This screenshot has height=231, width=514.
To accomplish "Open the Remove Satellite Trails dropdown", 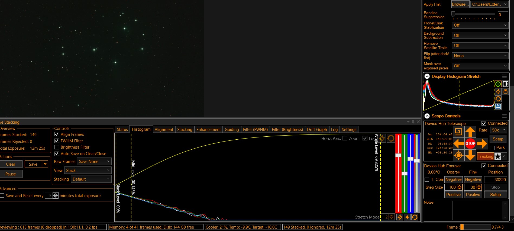I will pos(480,46).
